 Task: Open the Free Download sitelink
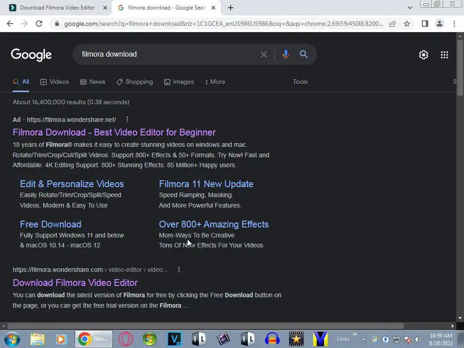(51, 224)
